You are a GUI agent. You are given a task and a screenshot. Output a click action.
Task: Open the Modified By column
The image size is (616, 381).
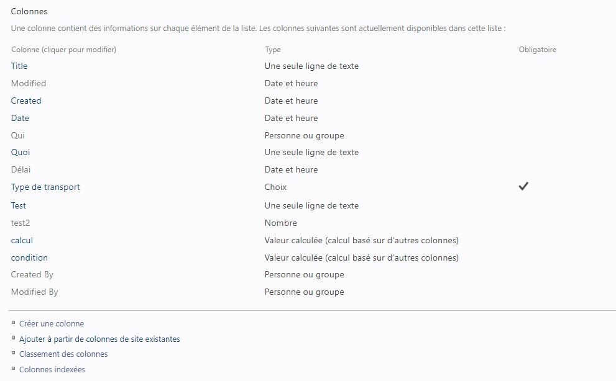[x=35, y=292]
